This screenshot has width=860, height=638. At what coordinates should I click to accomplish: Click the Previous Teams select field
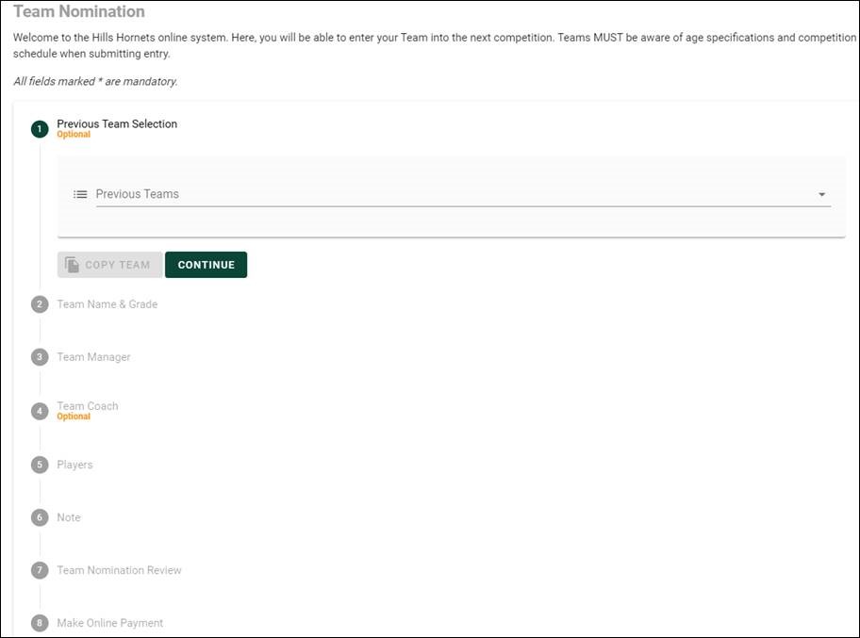click(463, 194)
